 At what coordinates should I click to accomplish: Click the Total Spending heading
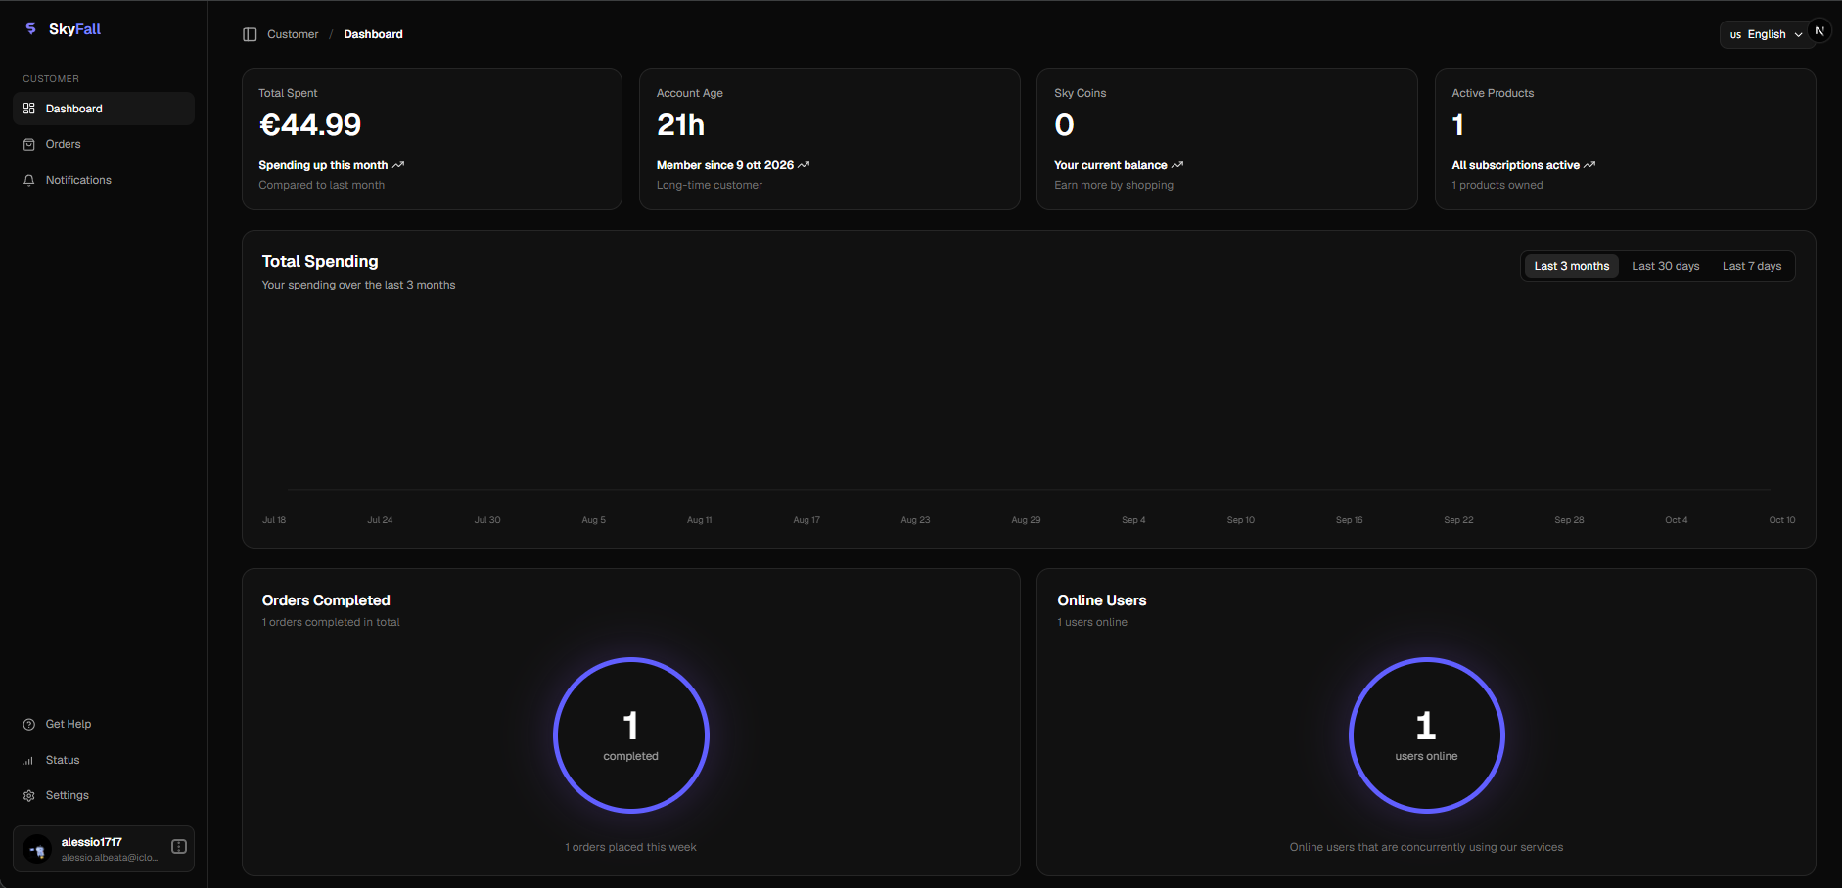point(320,261)
